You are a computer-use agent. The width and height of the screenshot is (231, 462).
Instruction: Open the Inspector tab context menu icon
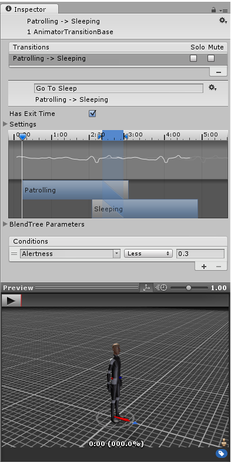[224, 11]
